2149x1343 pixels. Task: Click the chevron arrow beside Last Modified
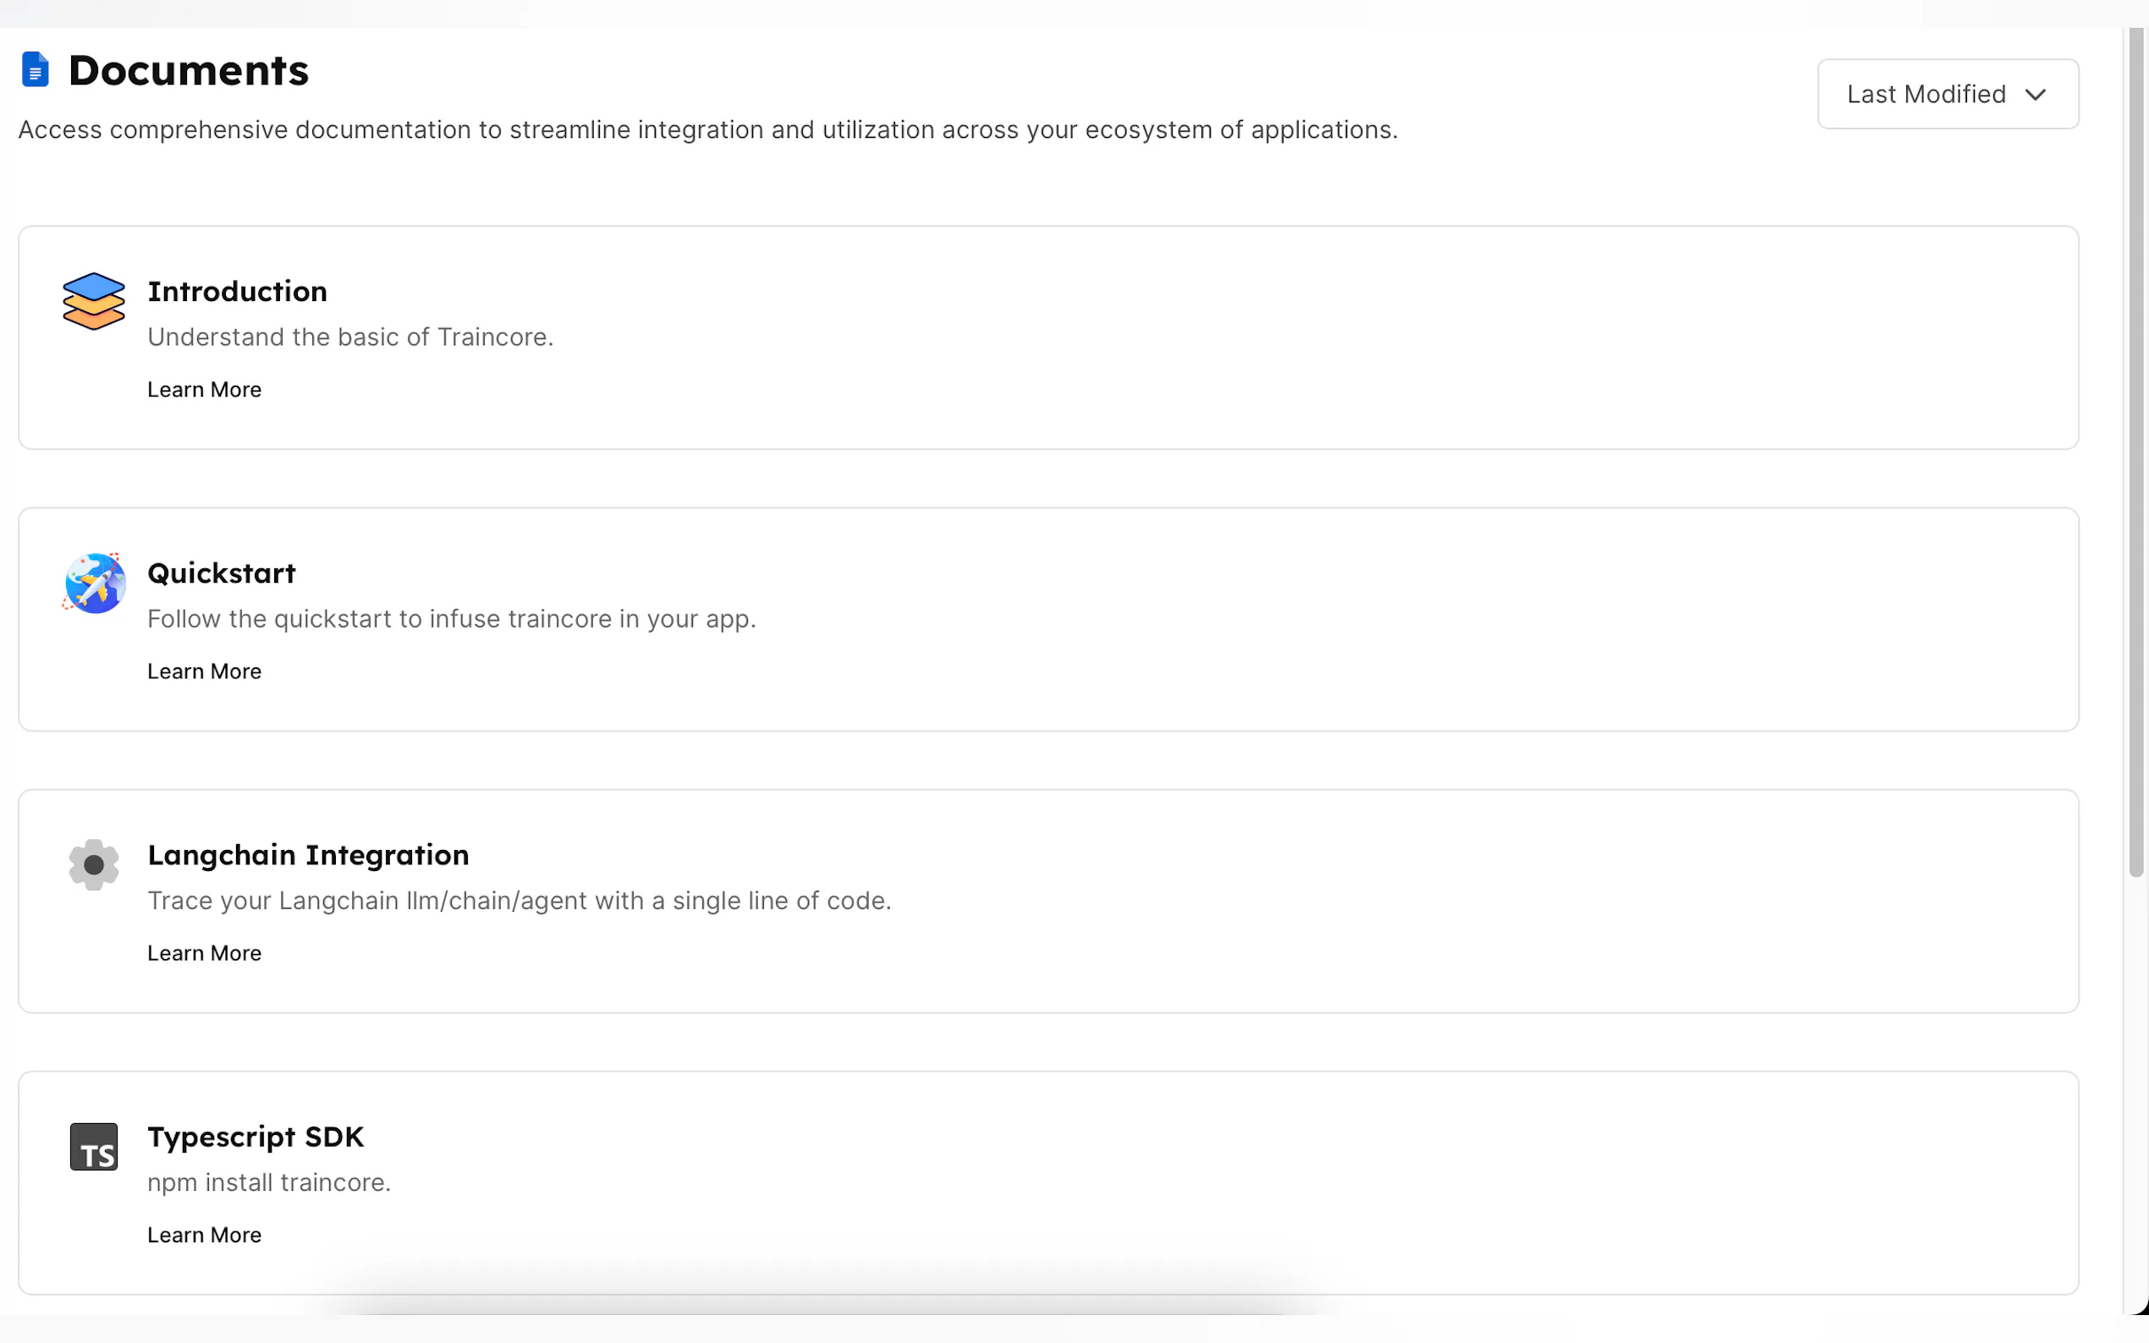click(2036, 94)
